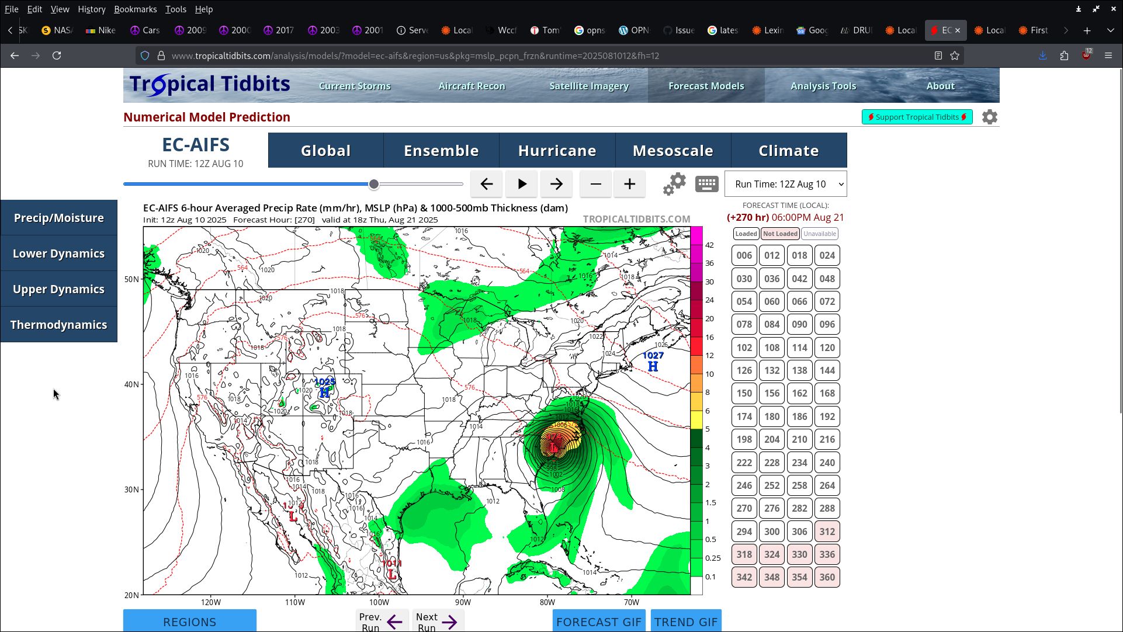The image size is (1123, 632).
Task: Expand the Precip/Moisture menu
Action: click(x=58, y=218)
